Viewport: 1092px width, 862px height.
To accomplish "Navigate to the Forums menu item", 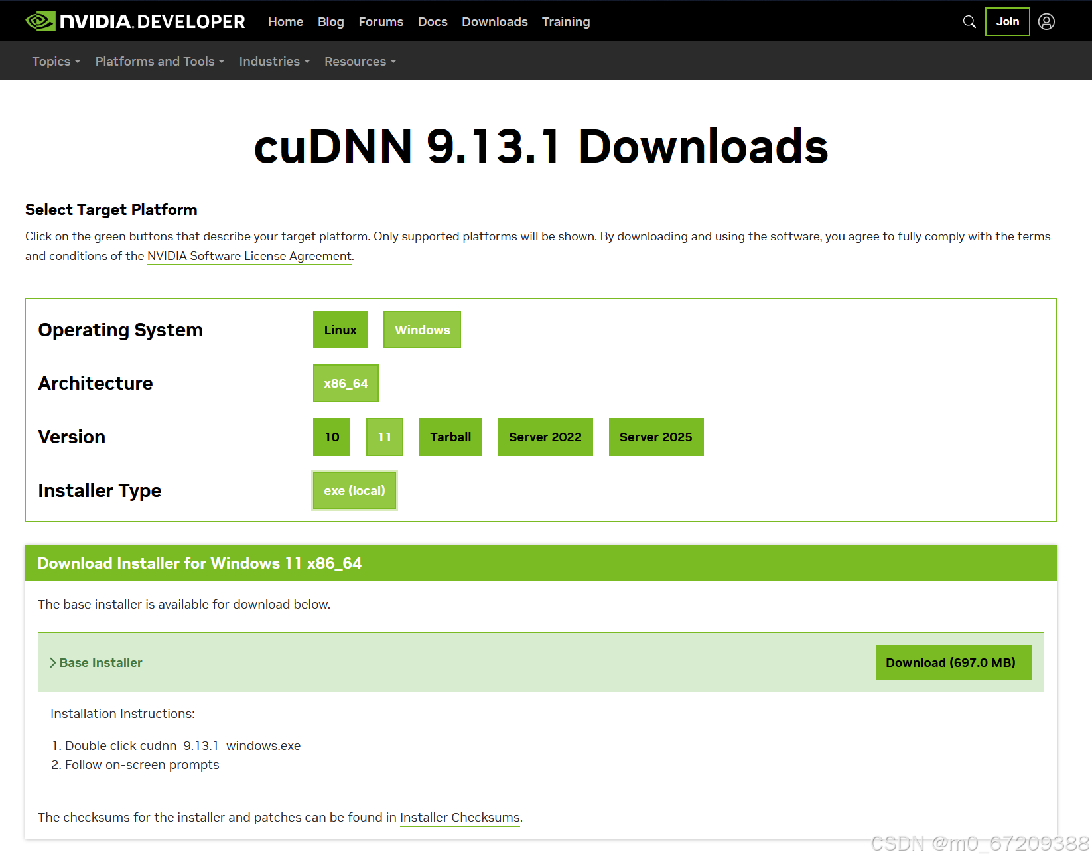I will (x=381, y=21).
